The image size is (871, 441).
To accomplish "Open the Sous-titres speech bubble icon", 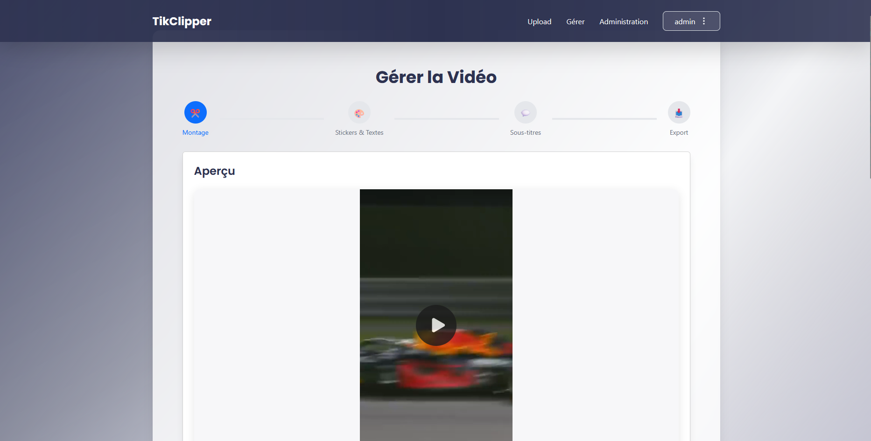I will point(525,112).
